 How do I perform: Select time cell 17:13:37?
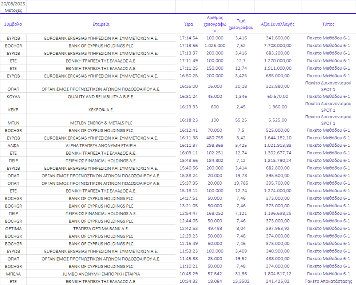click(x=189, y=53)
